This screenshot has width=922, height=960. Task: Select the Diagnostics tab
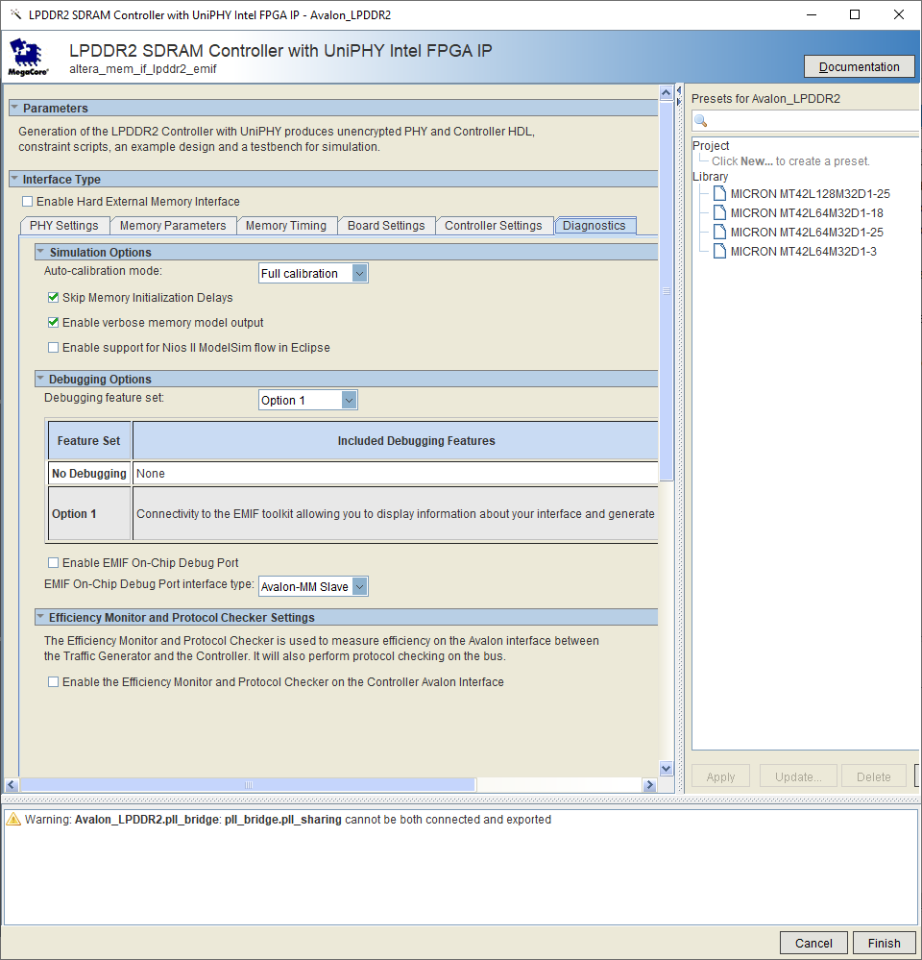pyautogui.click(x=594, y=225)
